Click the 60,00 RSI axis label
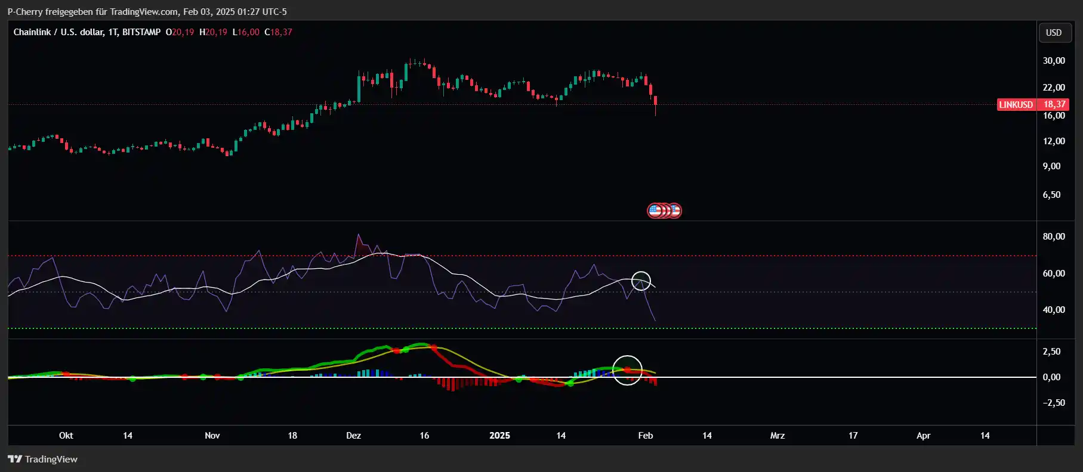This screenshot has width=1083, height=472. (1054, 274)
